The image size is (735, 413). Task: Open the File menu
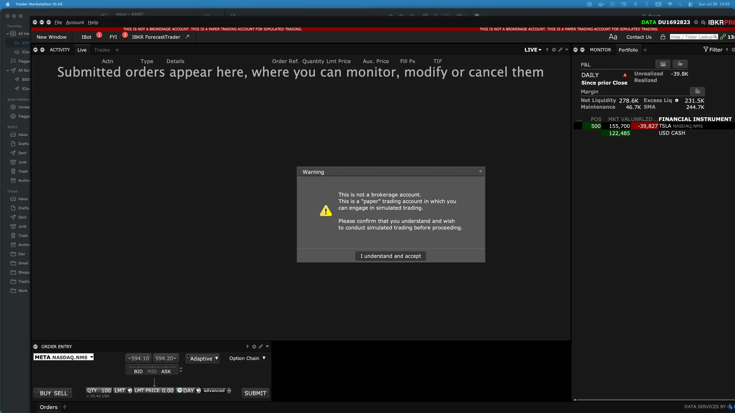pyautogui.click(x=58, y=22)
